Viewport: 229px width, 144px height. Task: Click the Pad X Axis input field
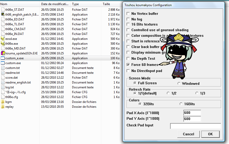(x=192, y=113)
